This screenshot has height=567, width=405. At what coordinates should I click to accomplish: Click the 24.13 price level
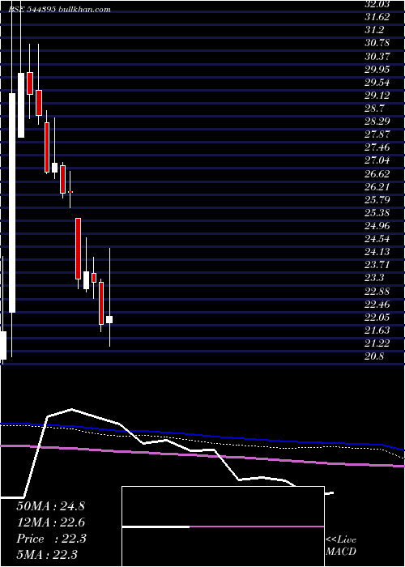(x=378, y=252)
